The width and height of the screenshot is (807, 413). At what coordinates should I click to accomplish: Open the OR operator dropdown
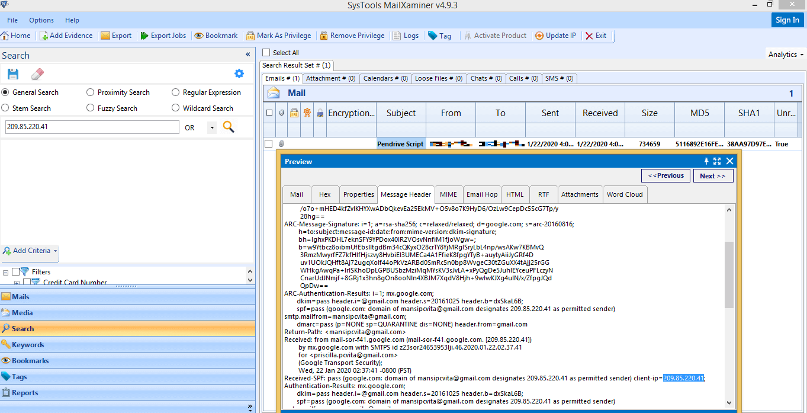click(213, 127)
